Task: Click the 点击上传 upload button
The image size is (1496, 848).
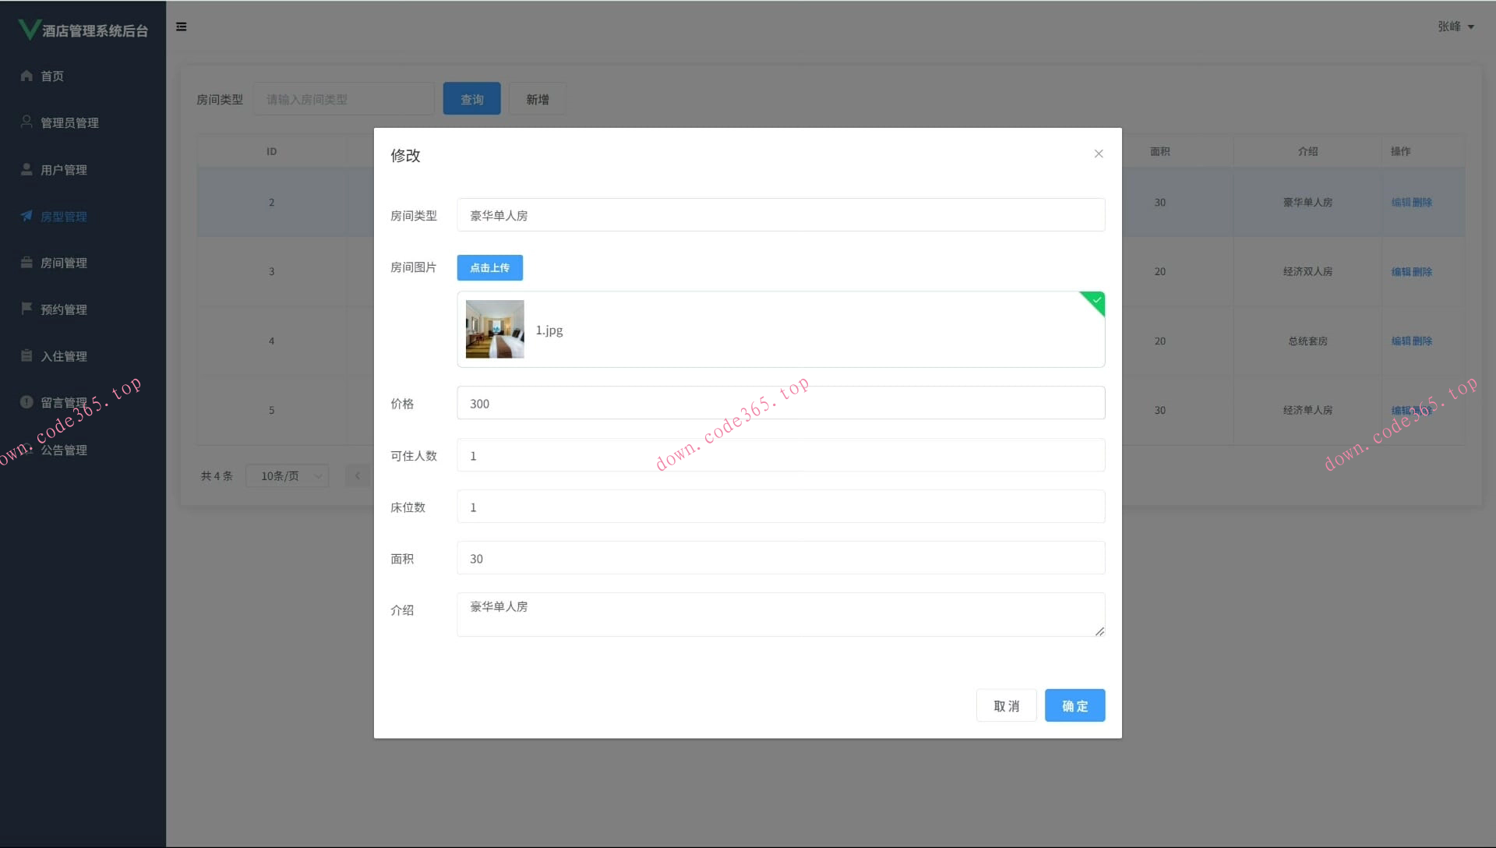Action: click(x=489, y=267)
